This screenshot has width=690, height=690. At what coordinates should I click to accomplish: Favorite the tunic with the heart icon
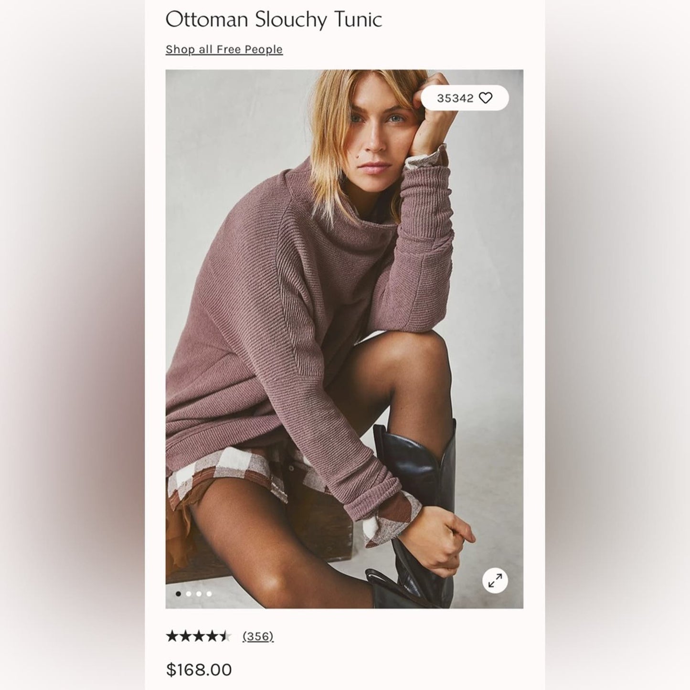485,98
